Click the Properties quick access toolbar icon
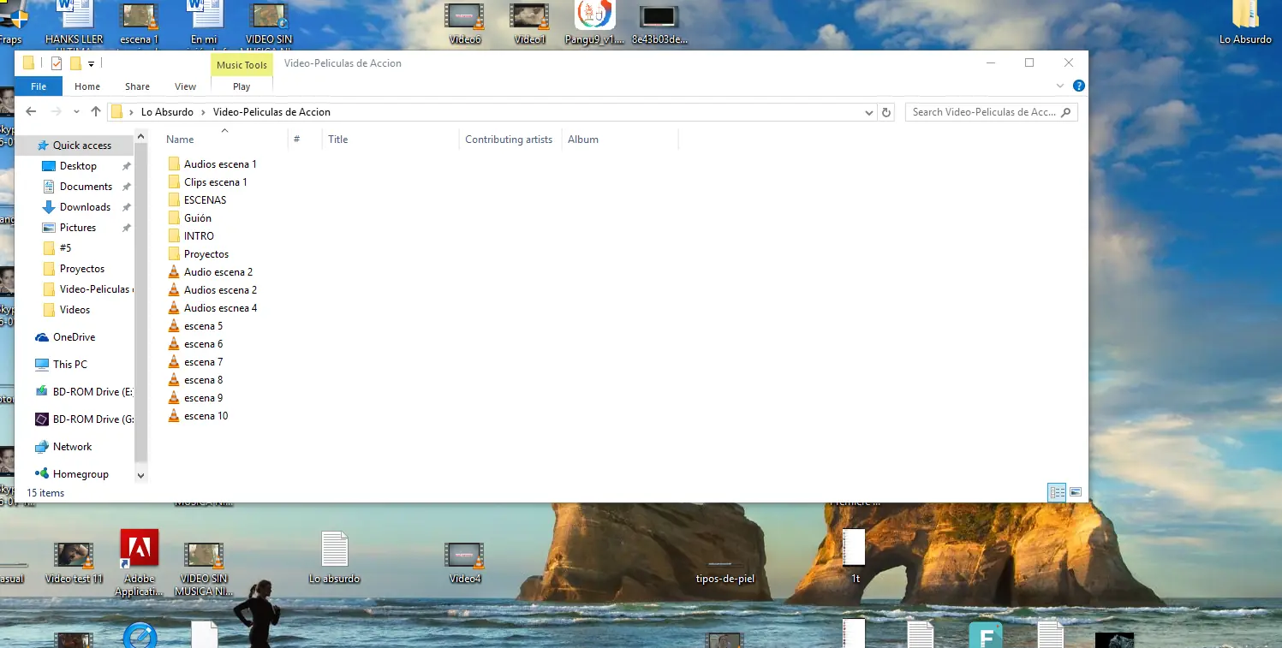Viewport: 1282px width, 648px height. click(x=57, y=63)
